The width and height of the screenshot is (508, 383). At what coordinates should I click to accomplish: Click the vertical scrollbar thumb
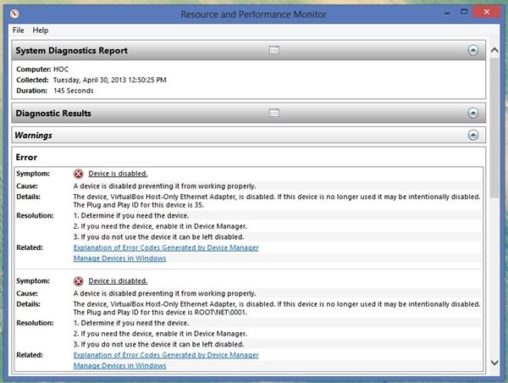click(494, 128)
